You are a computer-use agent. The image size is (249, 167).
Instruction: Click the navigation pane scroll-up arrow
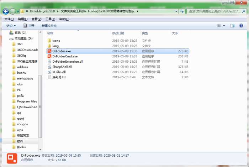point(40,32)
